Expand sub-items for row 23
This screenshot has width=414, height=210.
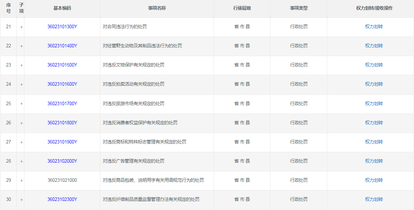(21, 65)
